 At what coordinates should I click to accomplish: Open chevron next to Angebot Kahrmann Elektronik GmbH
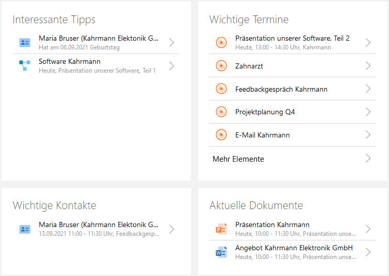pos(368,252)
